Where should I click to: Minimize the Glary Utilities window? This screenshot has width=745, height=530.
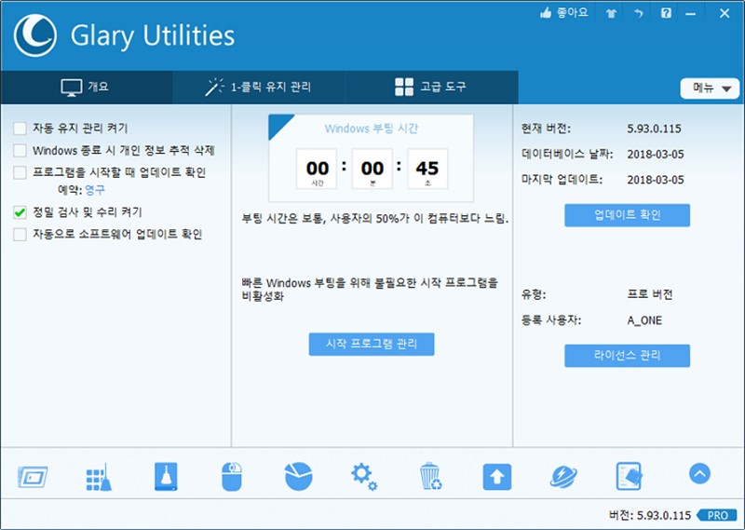pyautogui.click(x=690, y=14)
